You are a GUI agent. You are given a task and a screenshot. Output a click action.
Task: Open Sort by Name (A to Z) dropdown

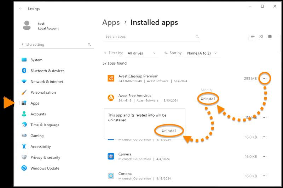coord(202,53)
